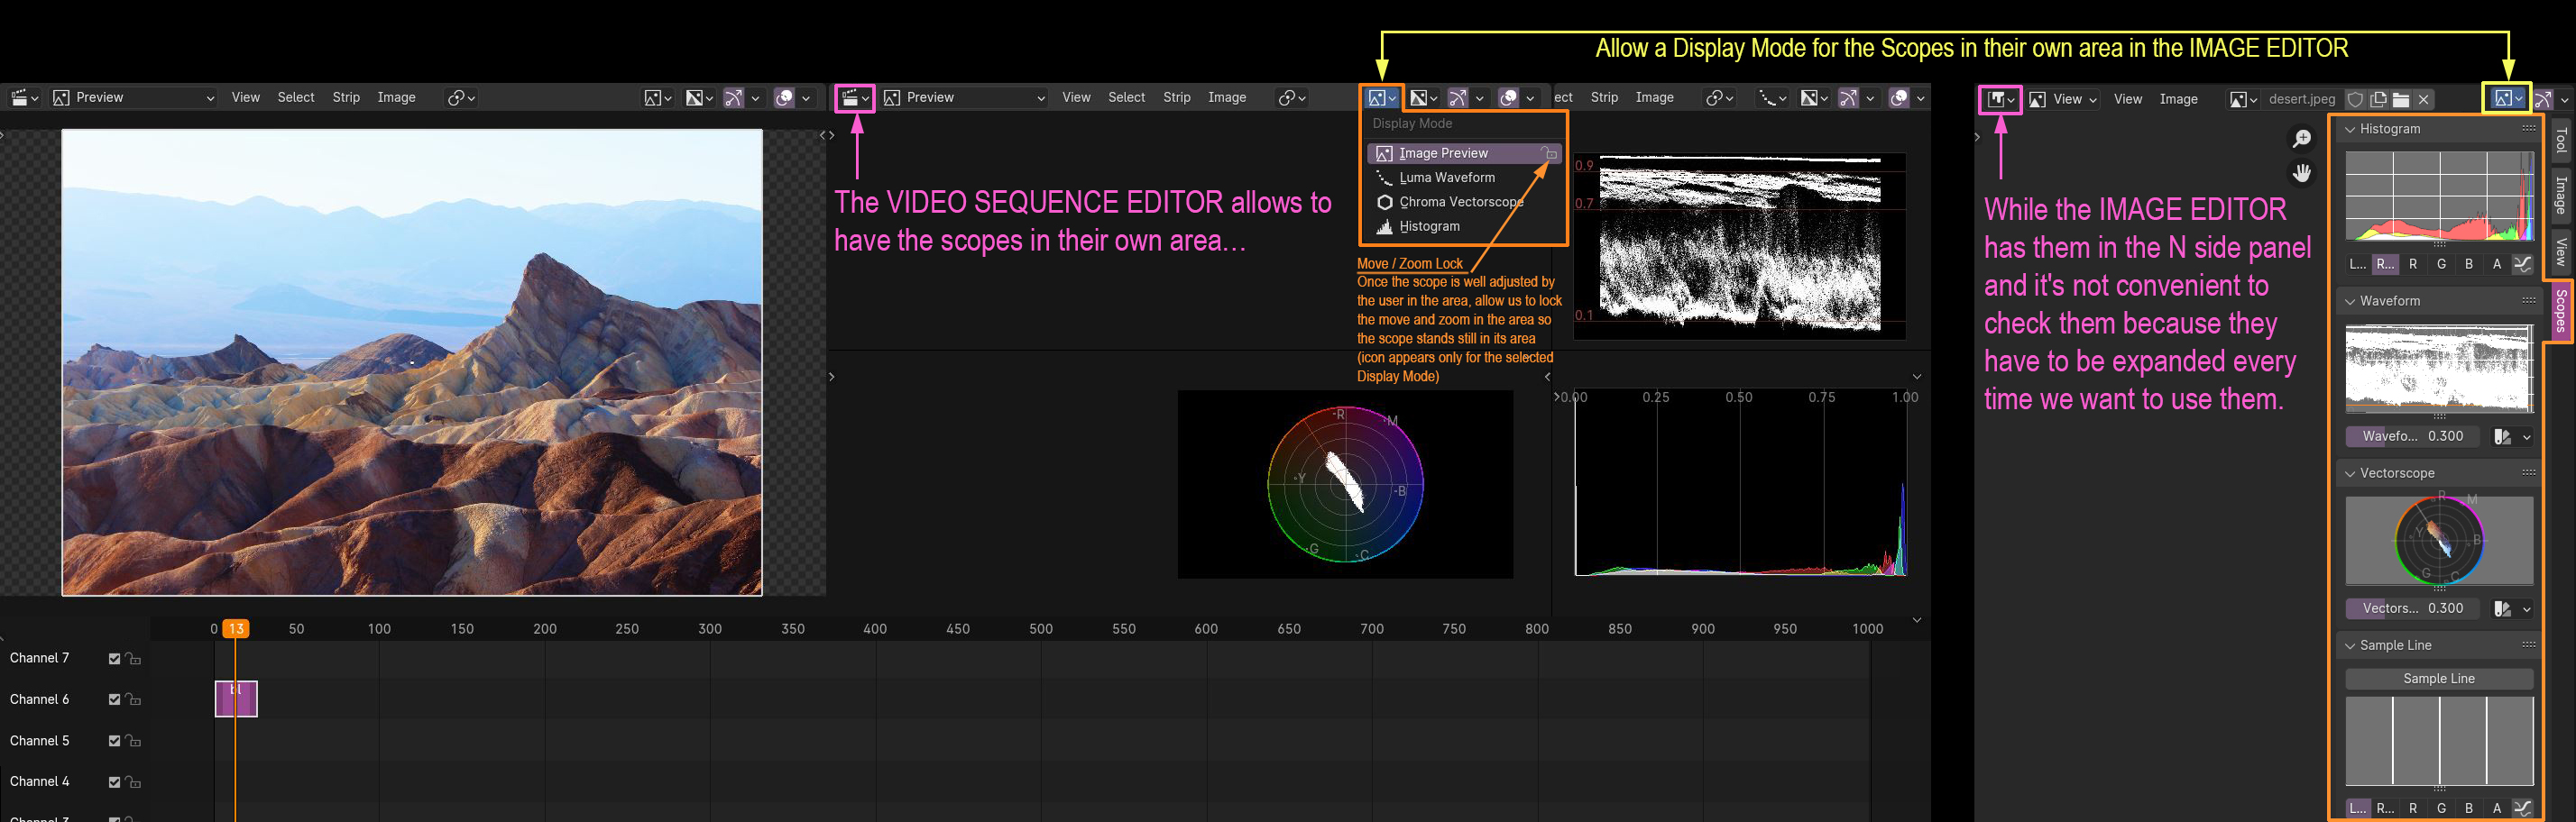Image resolution: width=2576 pixels, height=822 pixels.
Task: Click Sample Line show line curve icon
Action: point(2523,808)
